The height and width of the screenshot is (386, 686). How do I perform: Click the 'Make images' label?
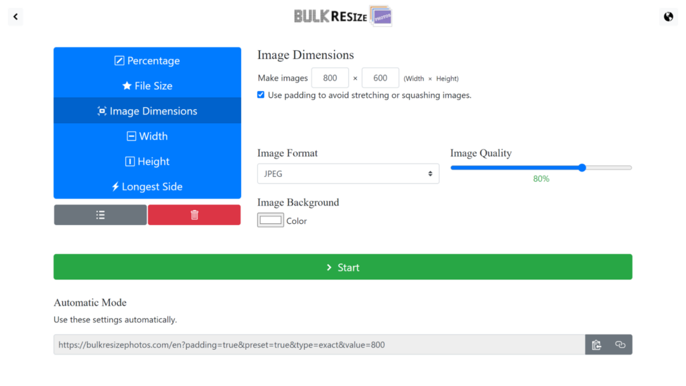(x=283, y=78)
